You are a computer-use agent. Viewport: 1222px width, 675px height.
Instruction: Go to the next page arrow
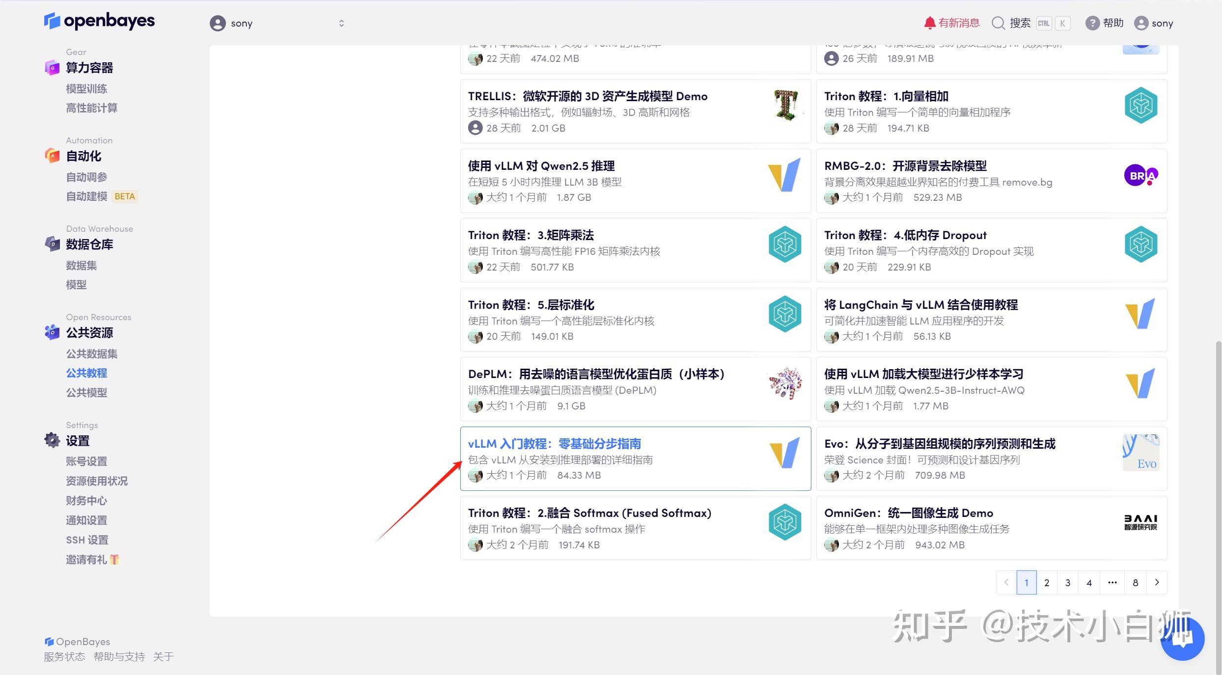tap(1157, 583)
